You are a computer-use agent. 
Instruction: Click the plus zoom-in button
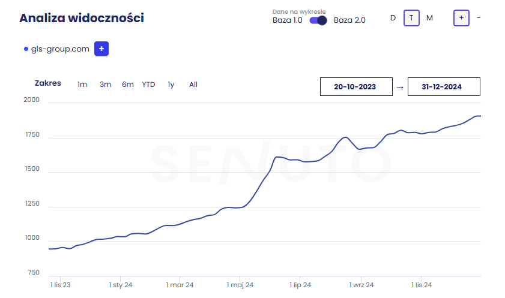point(461,18)
